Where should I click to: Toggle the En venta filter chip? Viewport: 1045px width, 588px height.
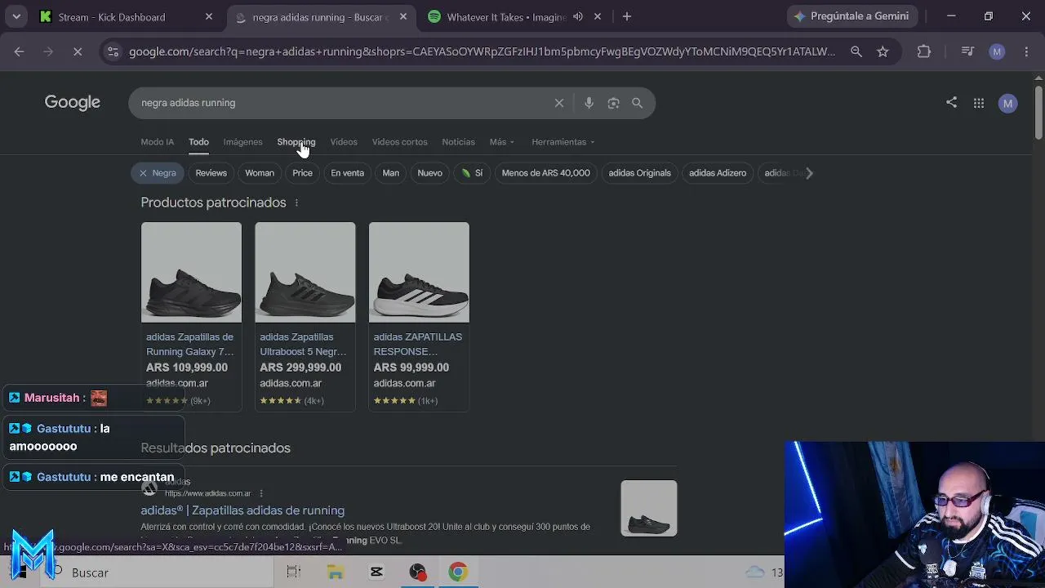(347, 173)
